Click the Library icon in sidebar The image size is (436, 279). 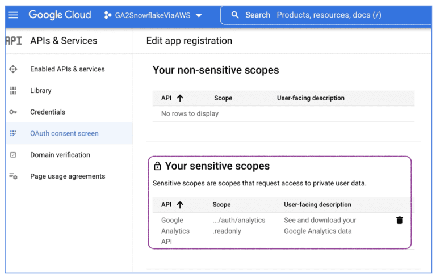tap(13, 91)
